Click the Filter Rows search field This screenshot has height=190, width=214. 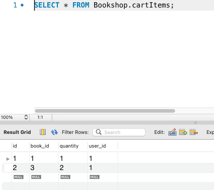pos(119,132)
